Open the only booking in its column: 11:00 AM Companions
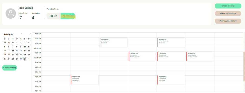Viewport: 245px width, 93px height. (x=142, y=56)
